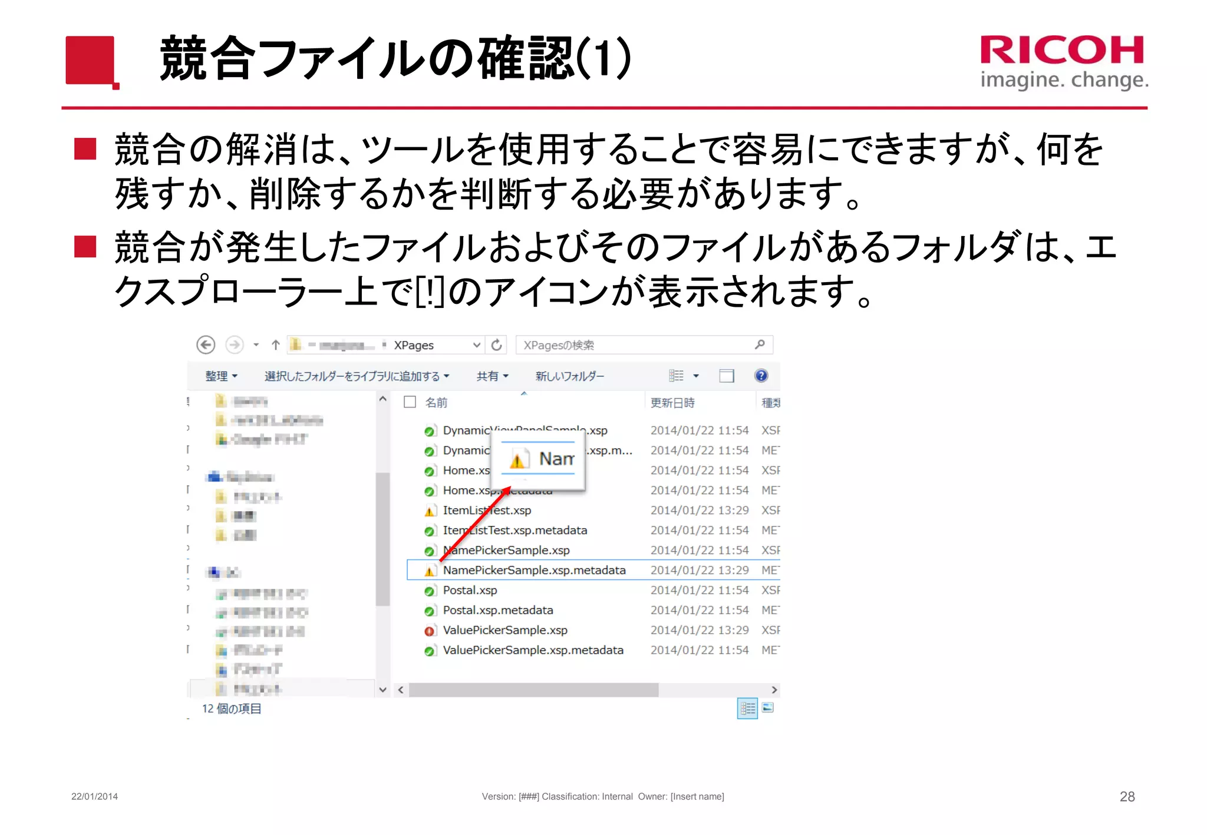Refresh the XPages folder view

coord(497,345)
